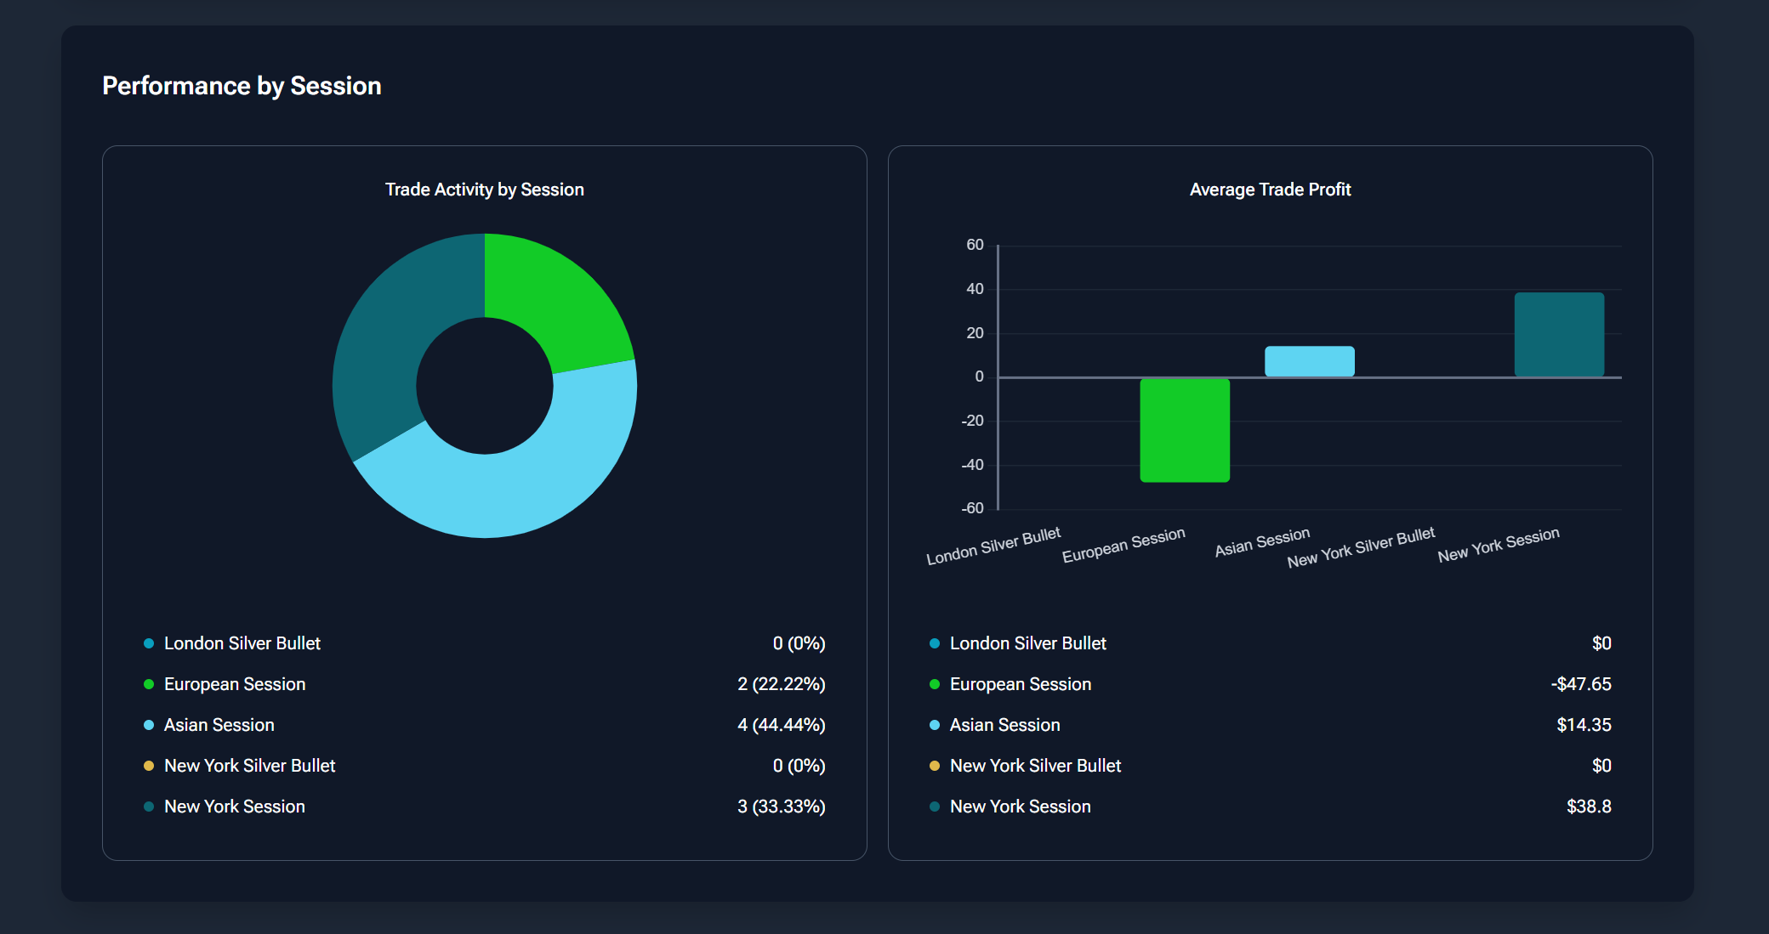This screenshot has height=934, width=1769.
Task: Click the $14.35 profit value
Action: pos(1584,725)
